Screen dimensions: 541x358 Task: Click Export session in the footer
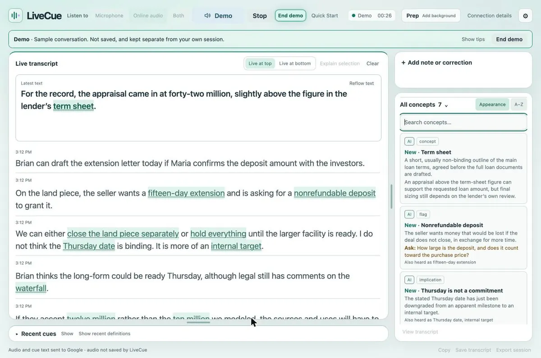pyautogui.click(x=513, y=350)
